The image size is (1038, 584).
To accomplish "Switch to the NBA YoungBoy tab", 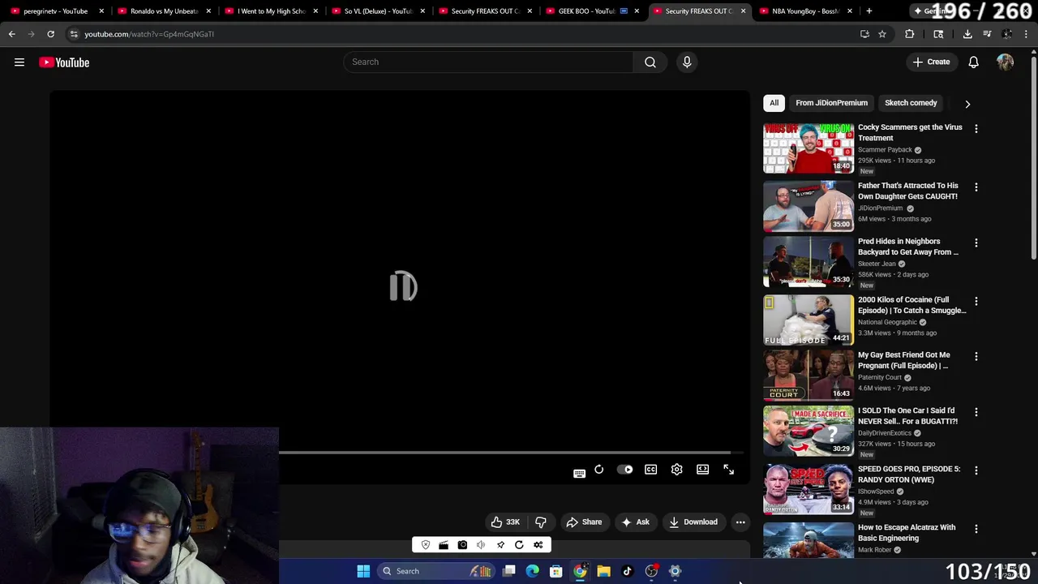I will (x=805, y=11).
